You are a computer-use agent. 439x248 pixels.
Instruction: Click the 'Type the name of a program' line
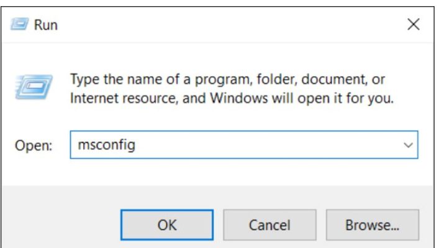click(x=228, y=79)
